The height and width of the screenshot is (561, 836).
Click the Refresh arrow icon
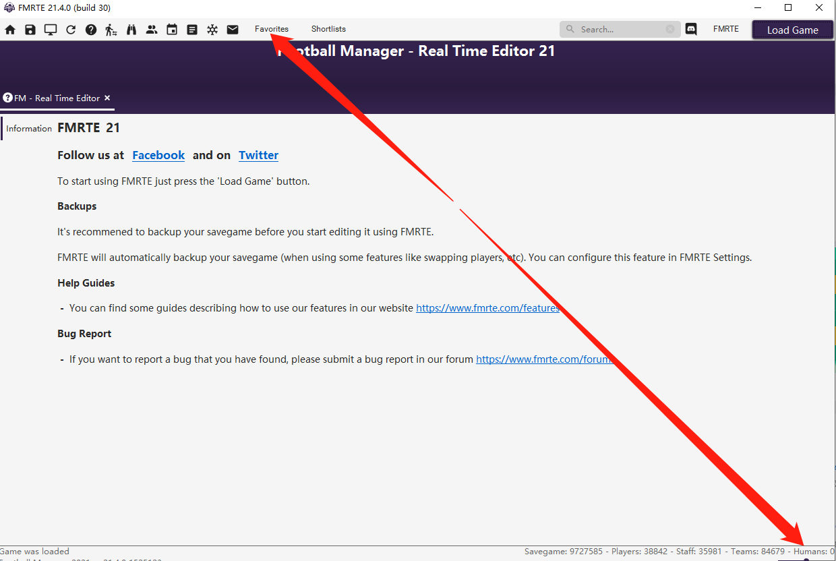[71, 30]
